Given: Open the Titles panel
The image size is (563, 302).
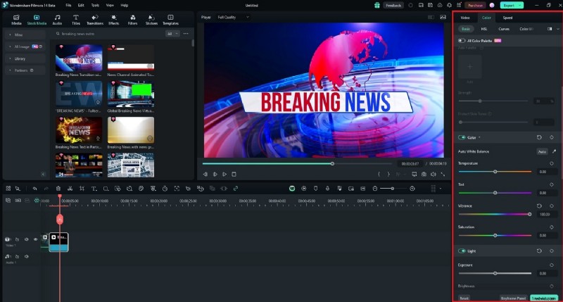Looking at the screenshot, I should click(76, 20).
